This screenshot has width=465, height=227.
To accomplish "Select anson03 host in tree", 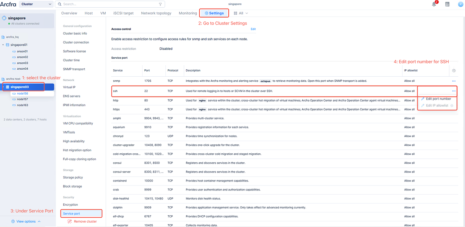I will (x=22, y=63).
